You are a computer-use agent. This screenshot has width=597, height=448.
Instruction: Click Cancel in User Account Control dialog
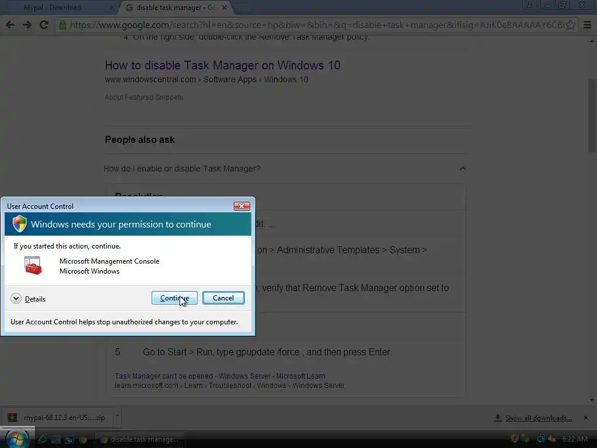(223, 298)
